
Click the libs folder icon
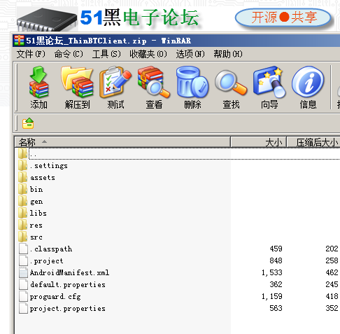(x=23, y=213)
